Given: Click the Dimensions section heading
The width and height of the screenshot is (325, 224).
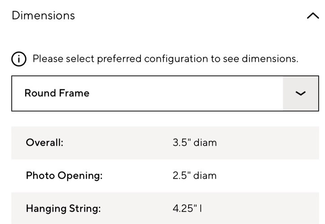Looking at the screenshot, I should (x=43, y=15).
